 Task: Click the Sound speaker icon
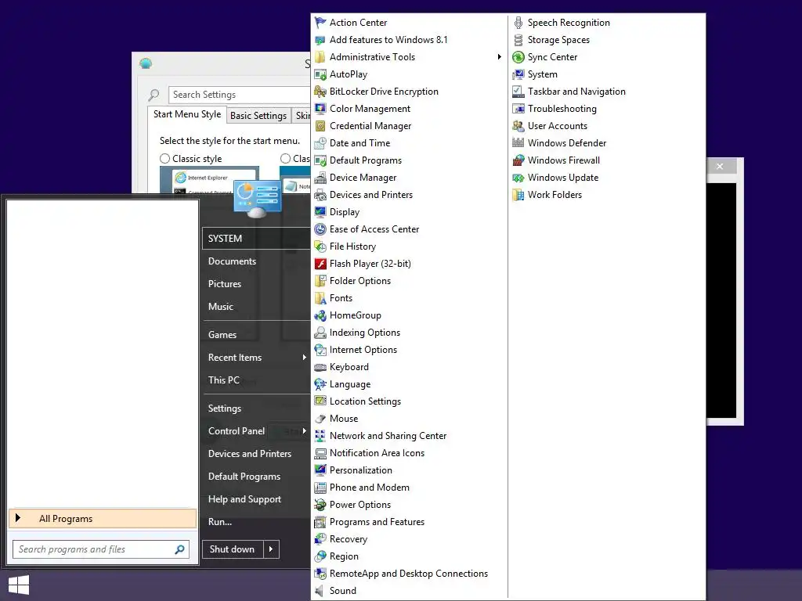click(x=320, y=591)
